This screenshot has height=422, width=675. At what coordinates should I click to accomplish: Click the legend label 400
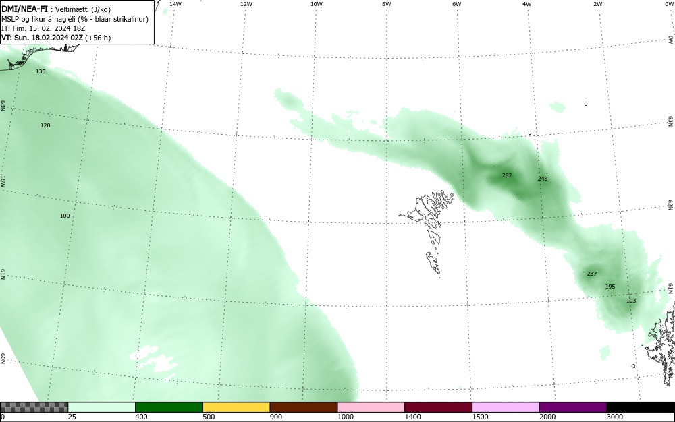point(141,417)
